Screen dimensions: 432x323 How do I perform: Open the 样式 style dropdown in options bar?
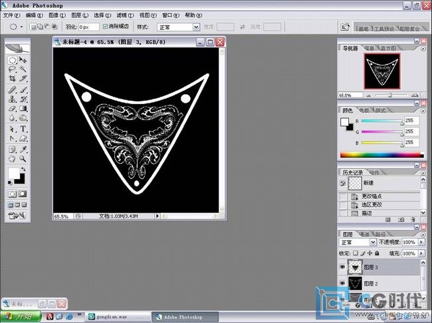(x=196, y=27)
